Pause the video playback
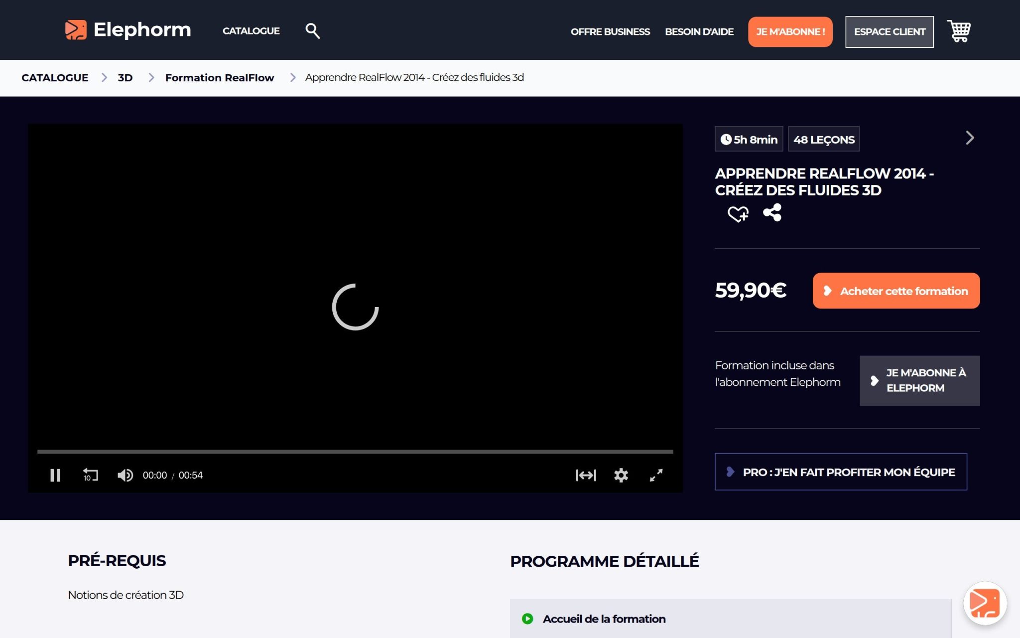Image resolution: width=1020 pixels, height=638 pixels. 55,475
